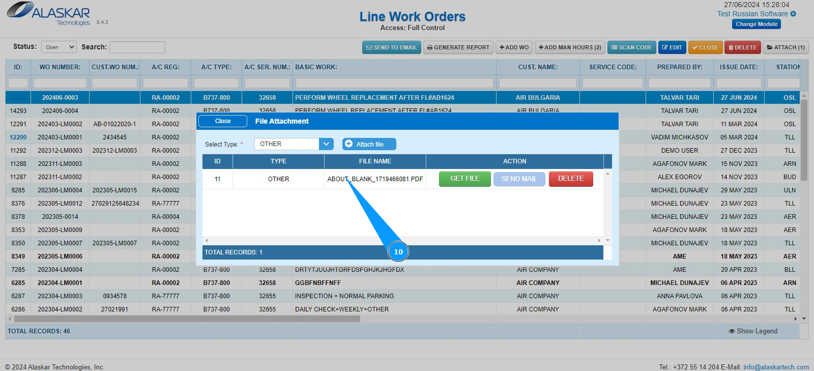
Task: Focus the Search input field
Action: point(137,47)
